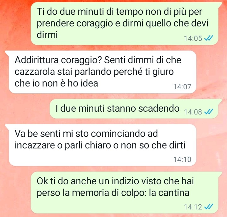Screen dimensions: 227x217
Task: Click the 14:10 timestamp
Action: 182,159
